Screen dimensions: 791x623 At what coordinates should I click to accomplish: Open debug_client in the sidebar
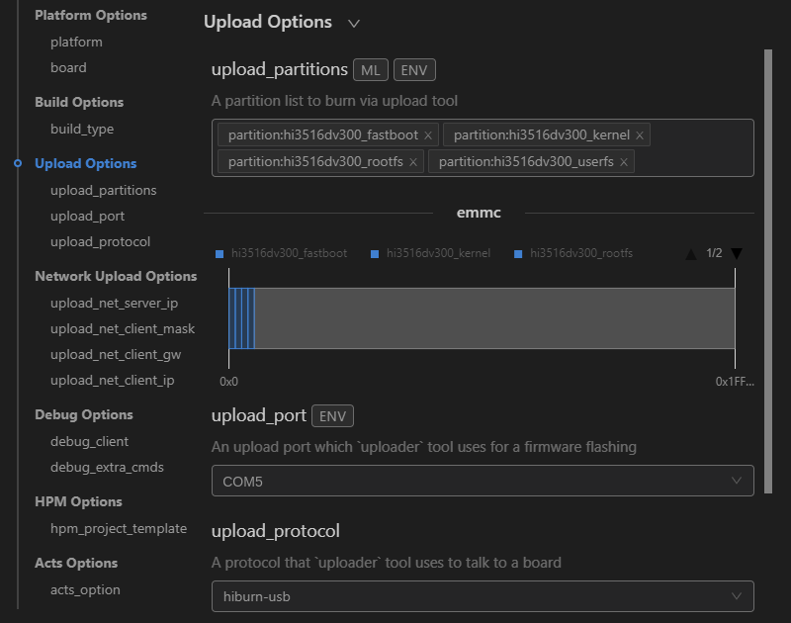(89, 441)
